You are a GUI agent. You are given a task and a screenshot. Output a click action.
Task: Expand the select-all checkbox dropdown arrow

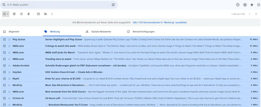pyautogui.click(x=8, y=14)
